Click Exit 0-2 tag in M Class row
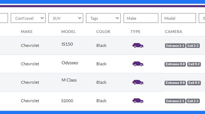The width and height of the screenshot is (205, 114). click(x=194, y=83)
